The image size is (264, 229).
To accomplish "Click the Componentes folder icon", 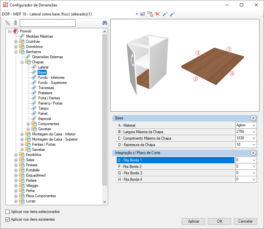I will click(x=34, y=124).
